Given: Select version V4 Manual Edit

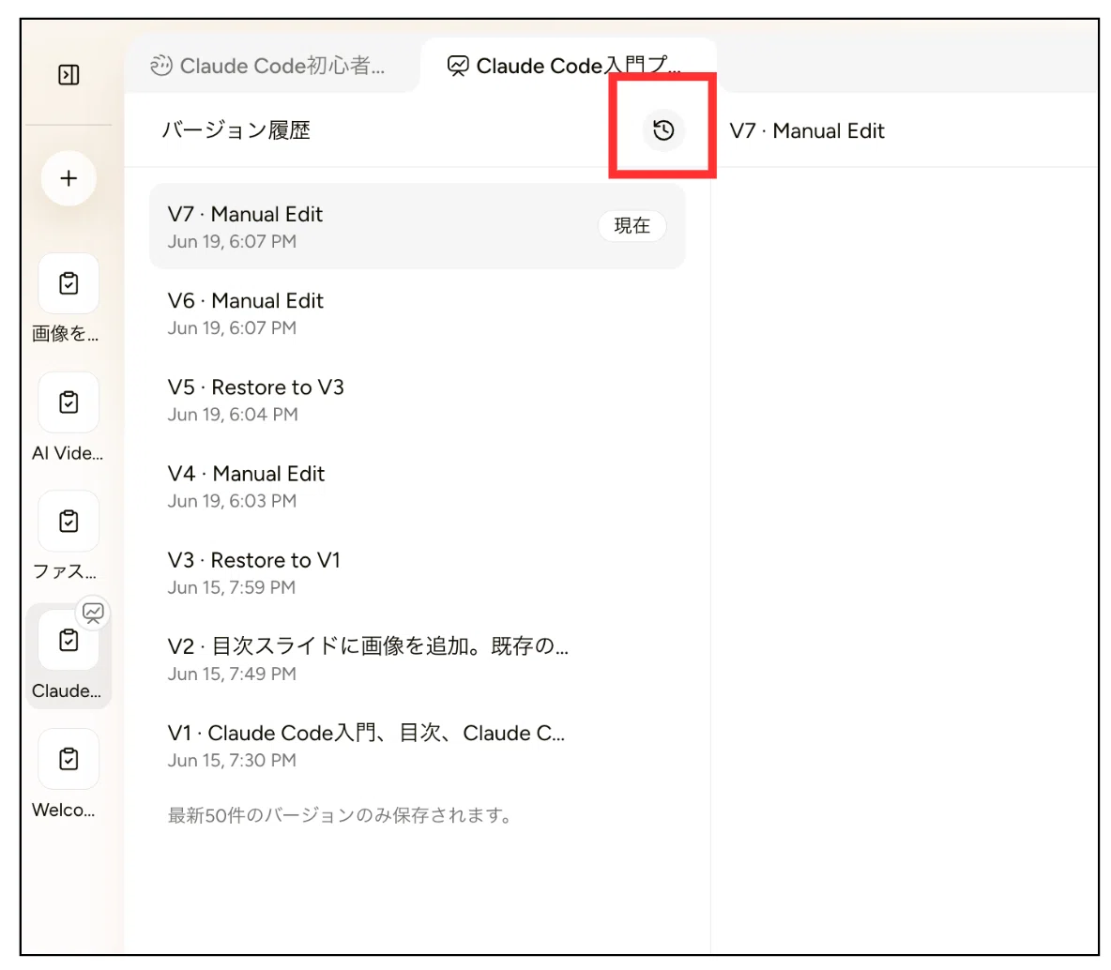Looking at the screenshot, I should (x=418, y=486).
